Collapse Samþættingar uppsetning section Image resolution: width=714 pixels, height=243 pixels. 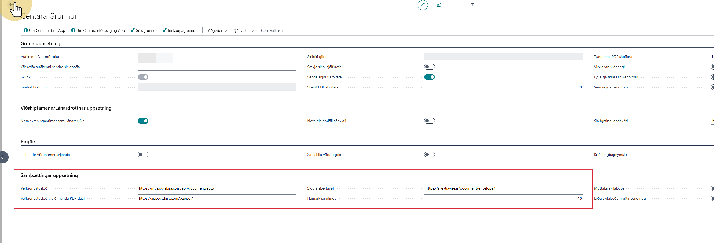click(x=49, y=175)
